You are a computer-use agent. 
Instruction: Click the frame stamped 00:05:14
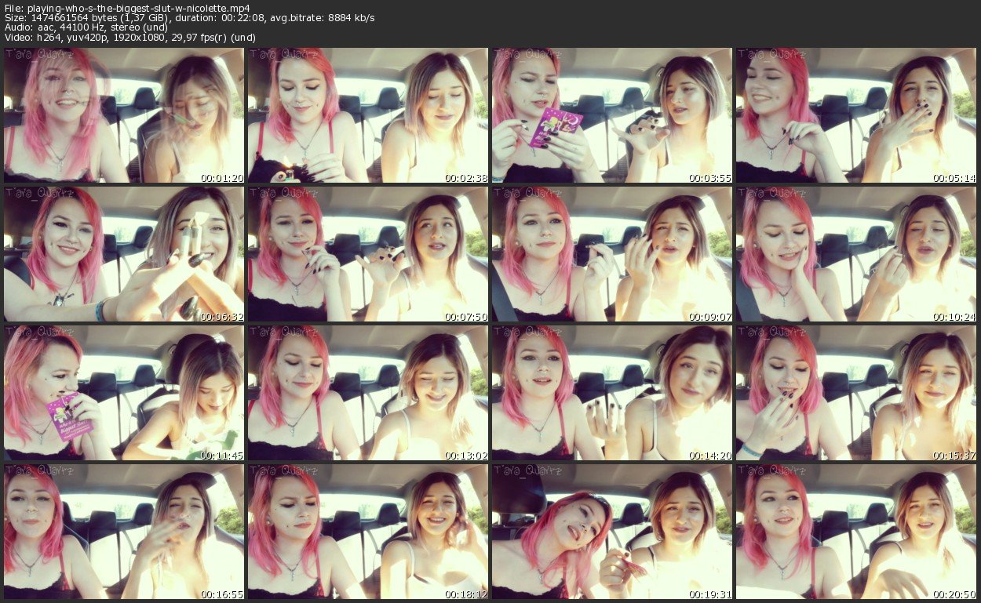856,115
